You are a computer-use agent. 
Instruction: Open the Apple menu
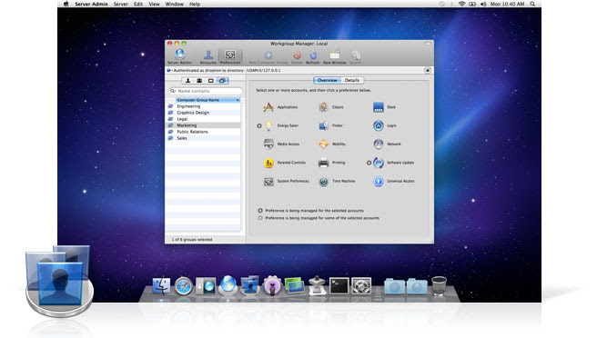click(66, 4)
